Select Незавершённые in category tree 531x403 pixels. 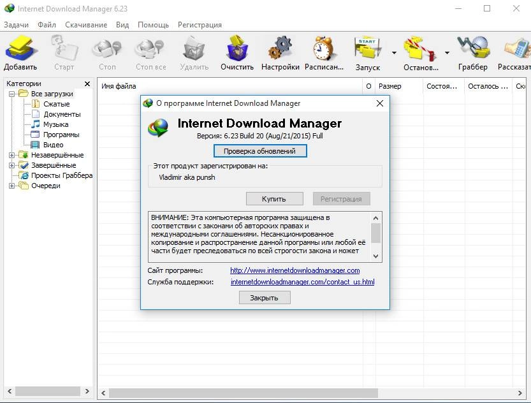click(57, 155)
